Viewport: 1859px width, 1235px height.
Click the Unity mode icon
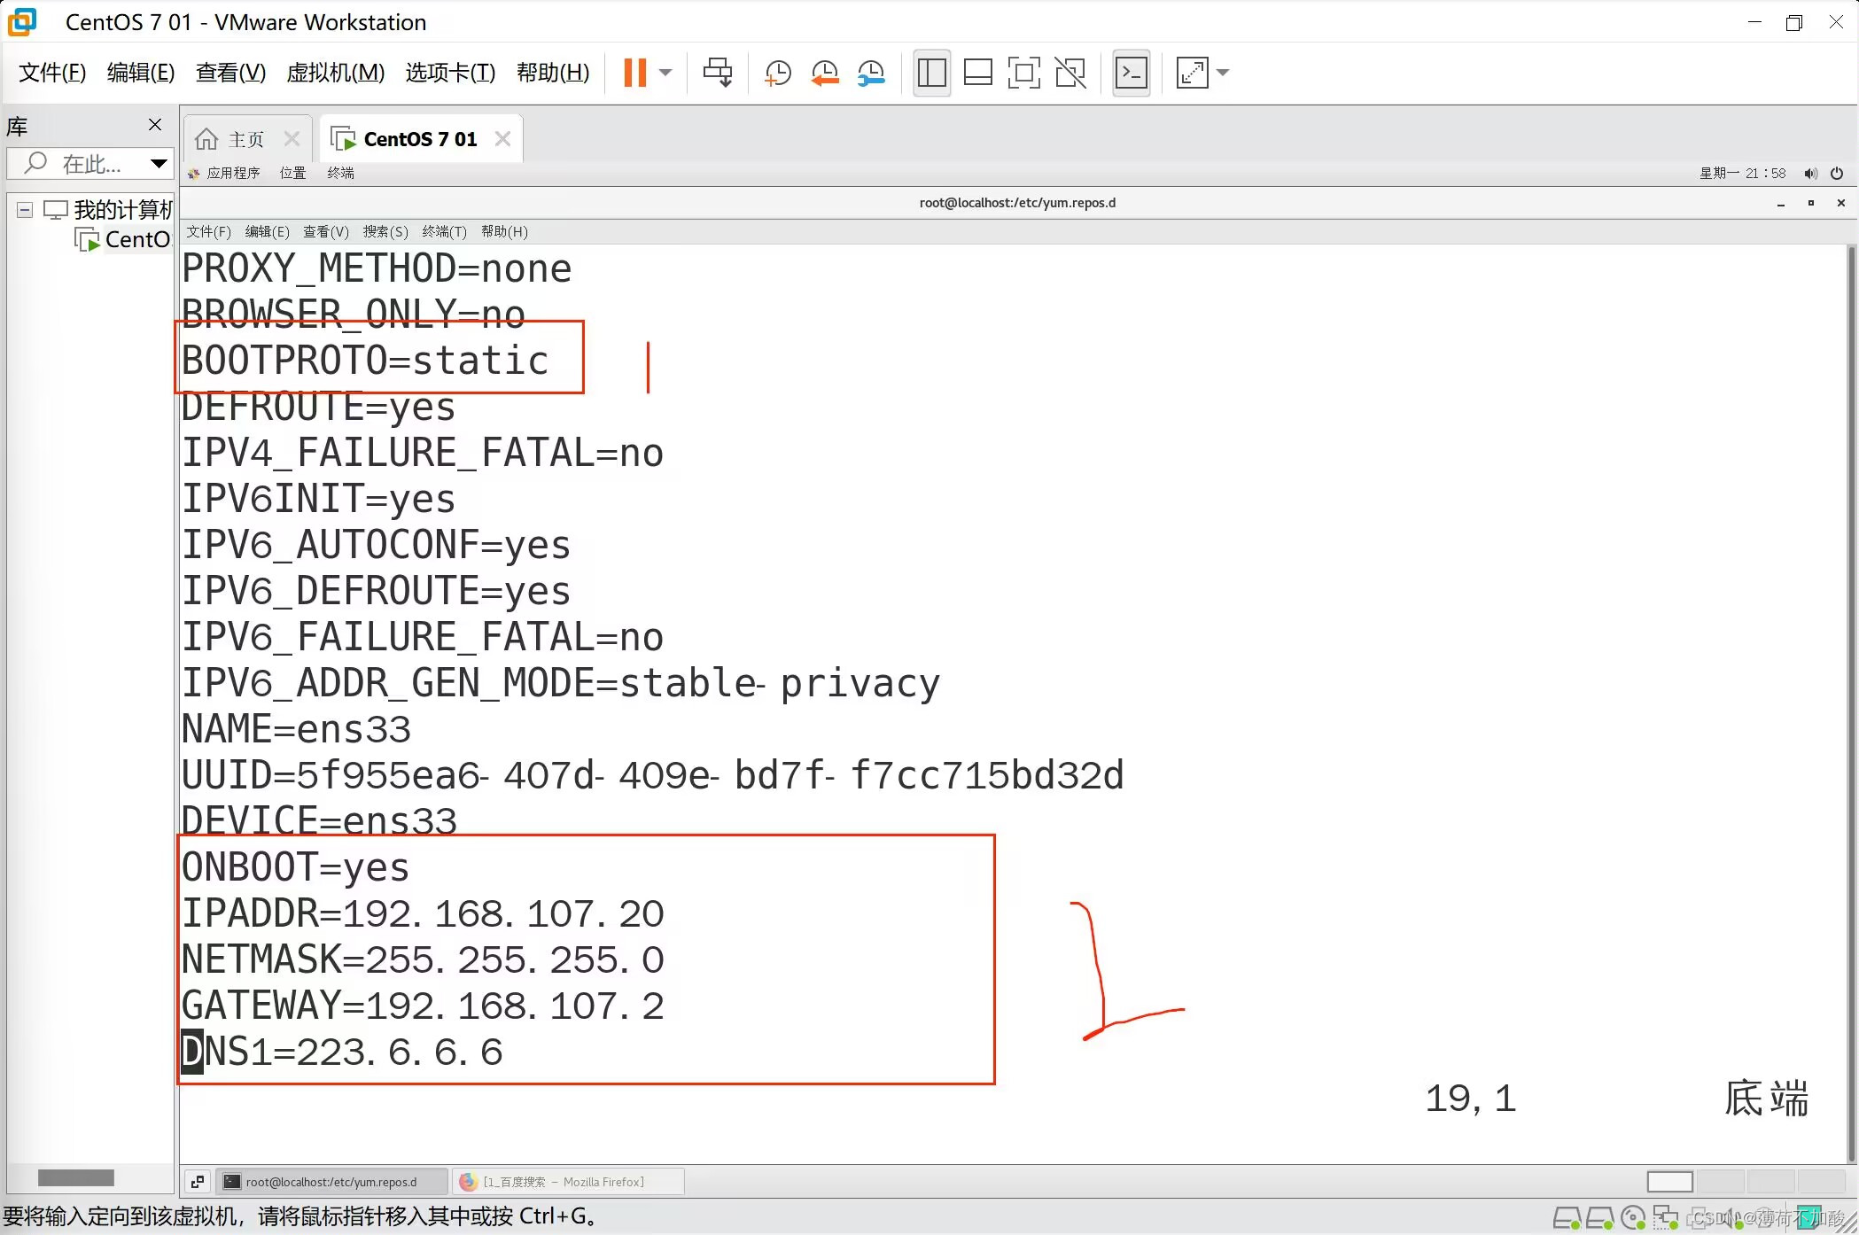click(x=1070, y=73)
